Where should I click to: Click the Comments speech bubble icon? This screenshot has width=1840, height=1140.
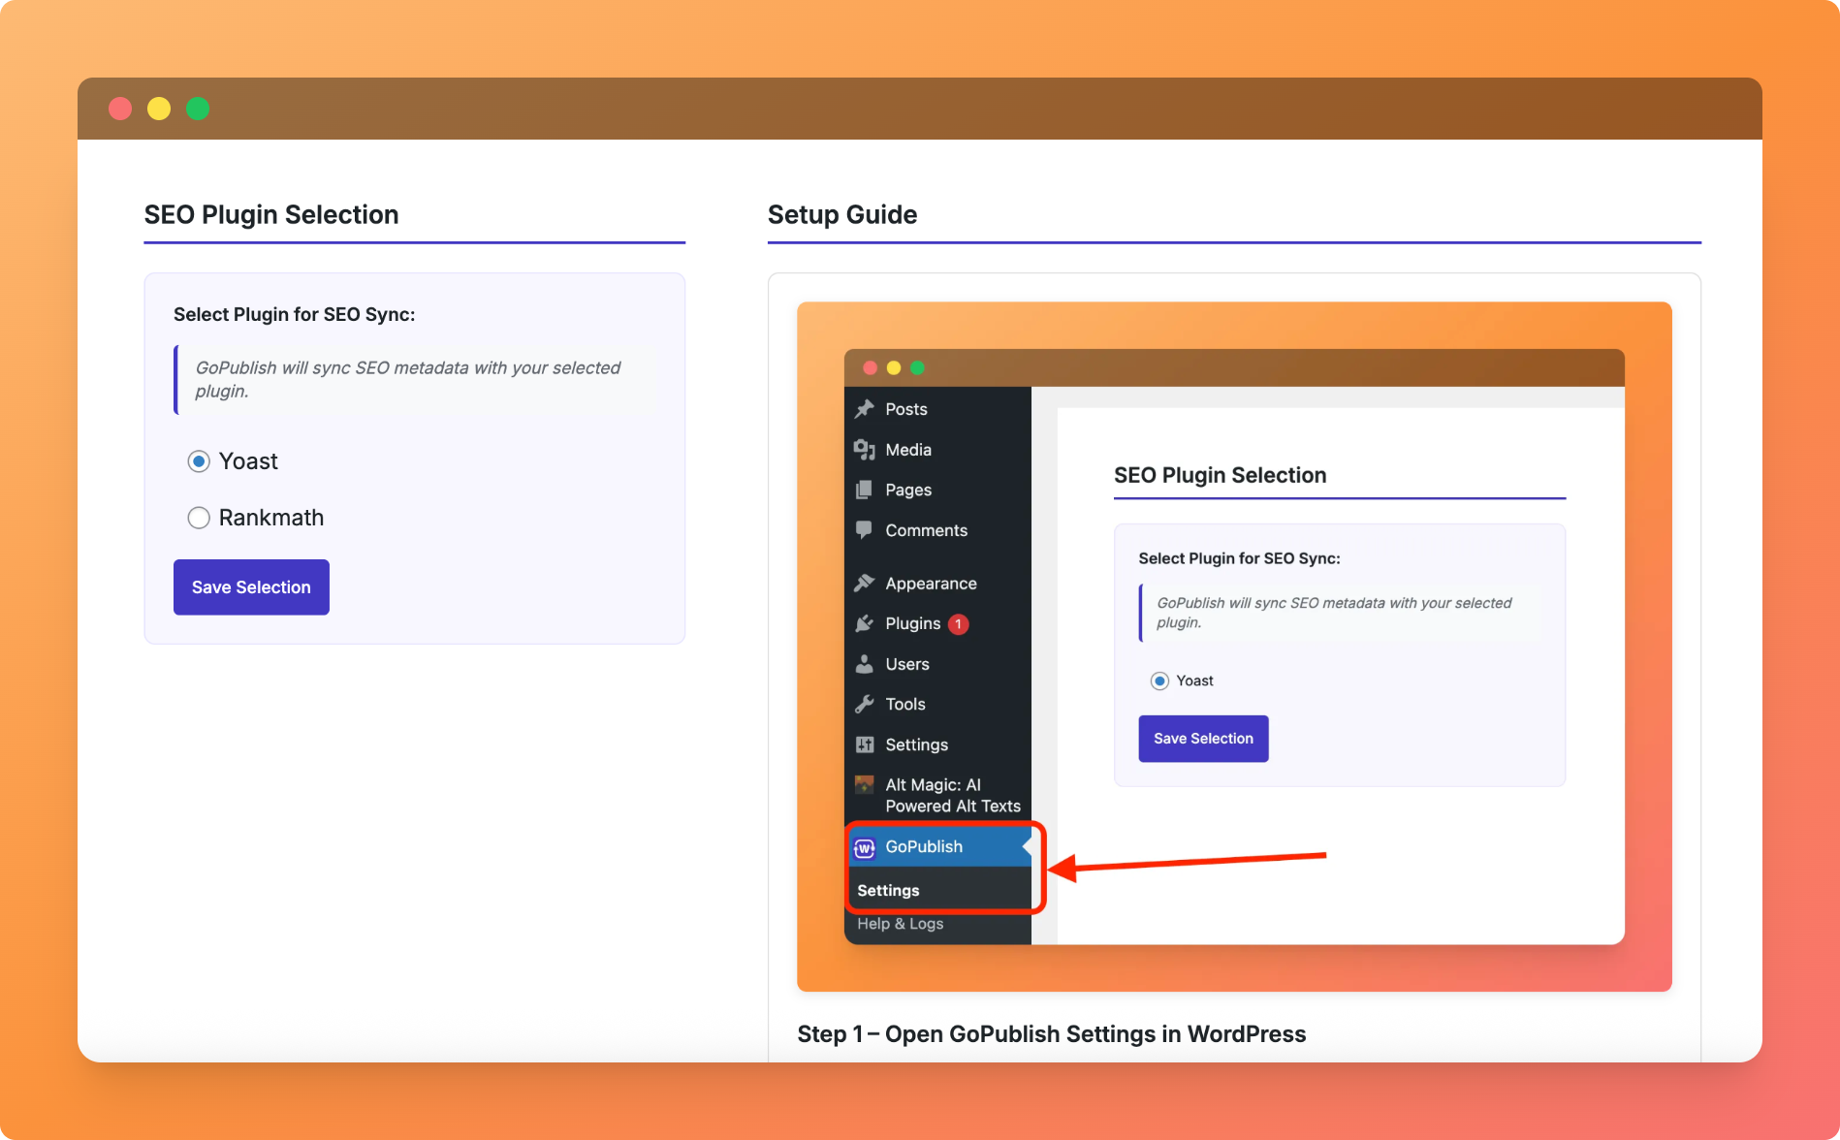coord(864,530)
